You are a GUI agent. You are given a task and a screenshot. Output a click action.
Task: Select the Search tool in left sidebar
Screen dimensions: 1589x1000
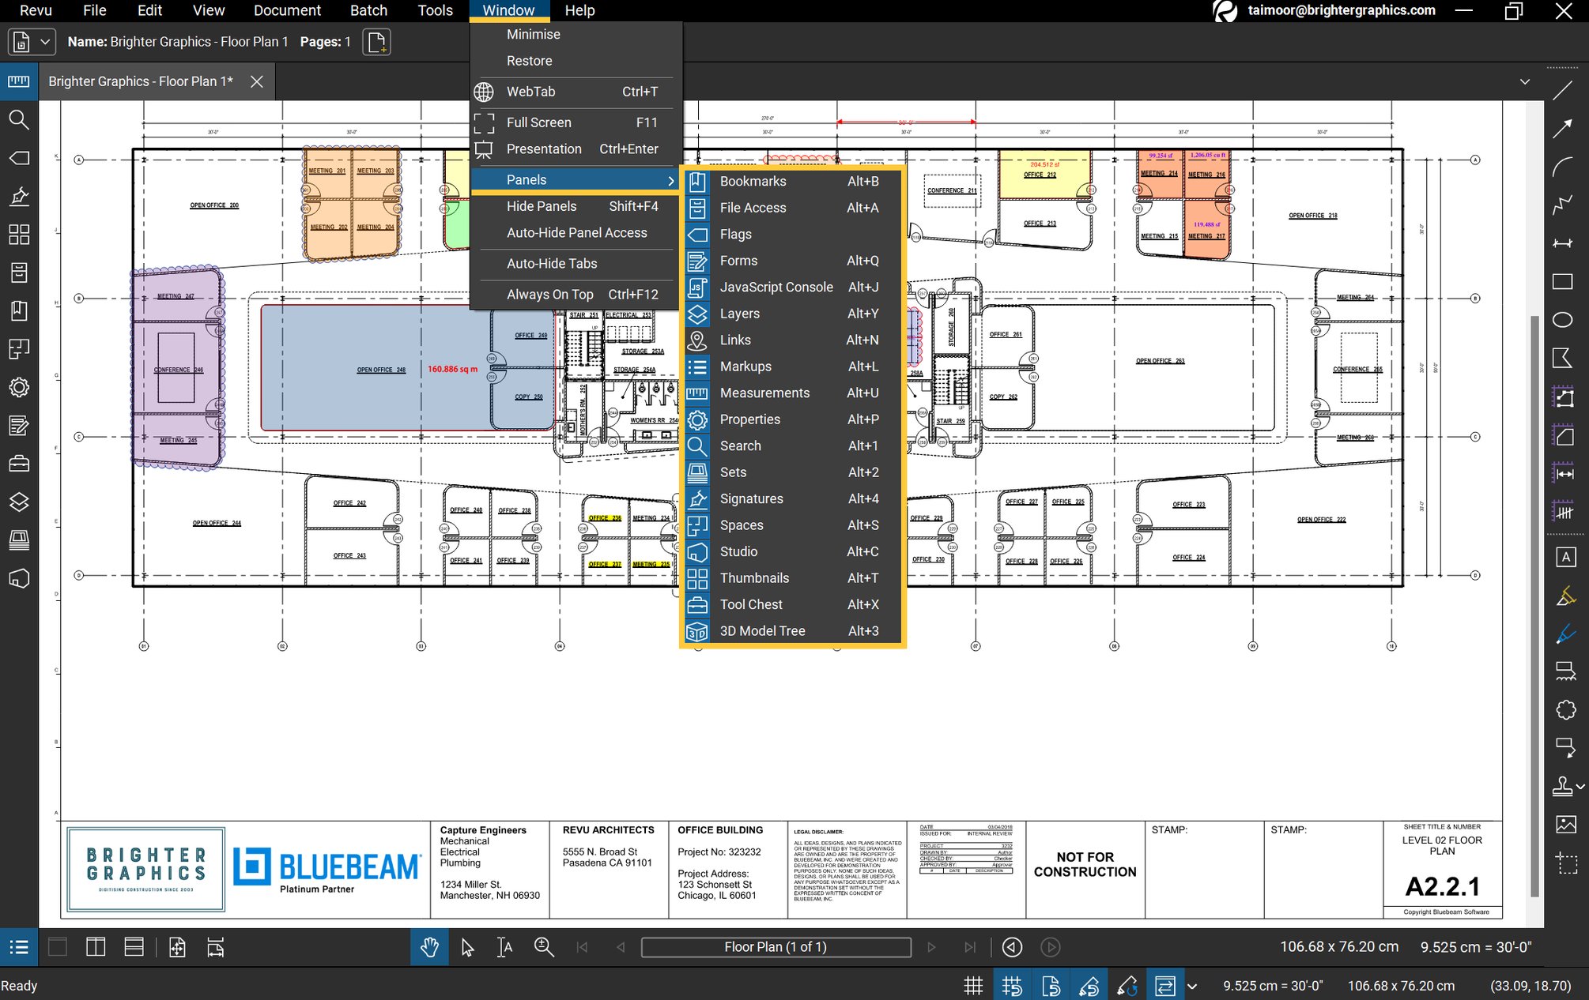pos(19,121)
